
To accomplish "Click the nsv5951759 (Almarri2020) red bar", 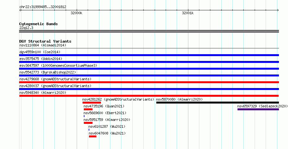I will (x=88, y=123).
